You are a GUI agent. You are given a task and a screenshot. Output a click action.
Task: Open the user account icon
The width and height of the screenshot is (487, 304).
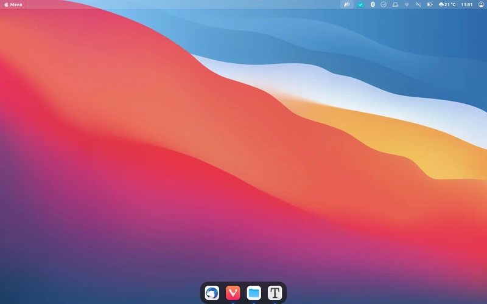[x=481, y=4]
